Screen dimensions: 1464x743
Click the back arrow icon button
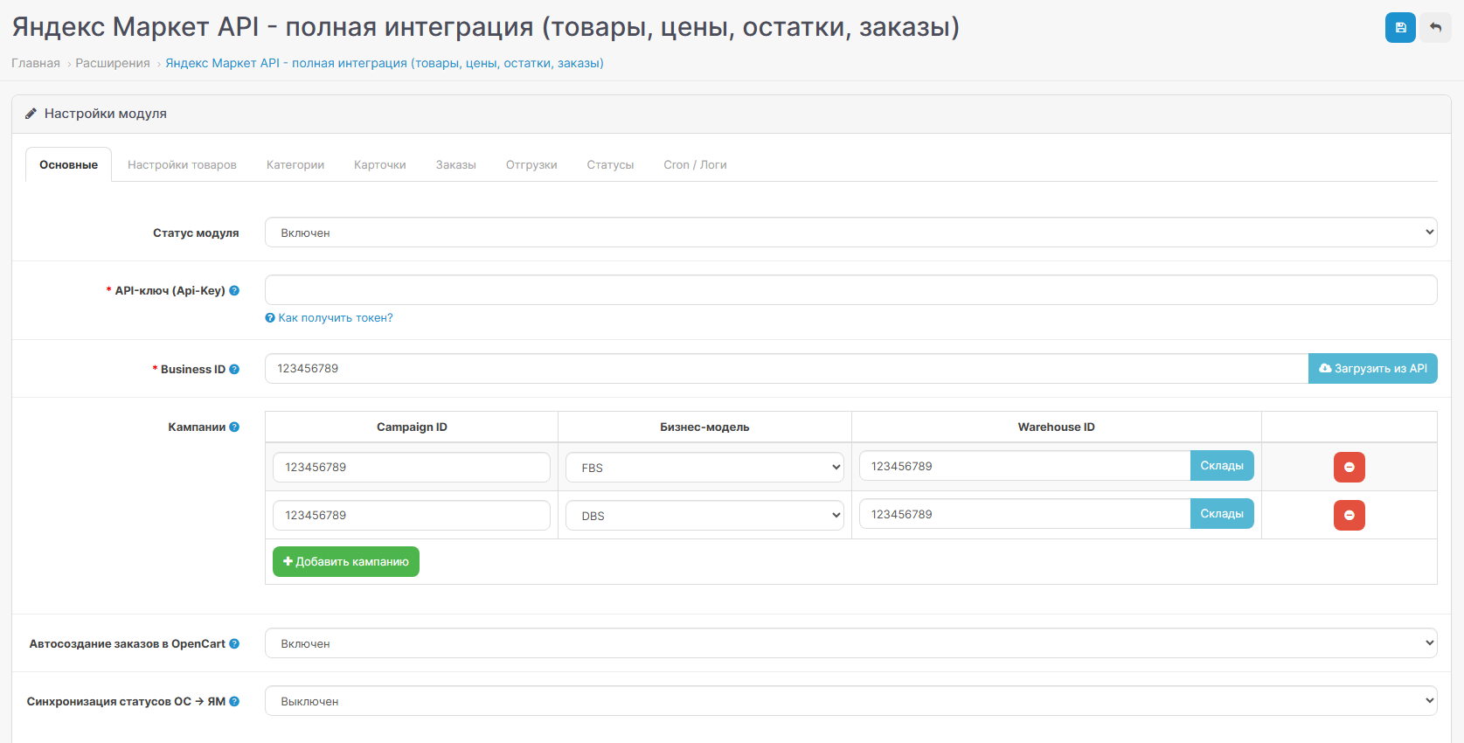(x=1435, y=28)
